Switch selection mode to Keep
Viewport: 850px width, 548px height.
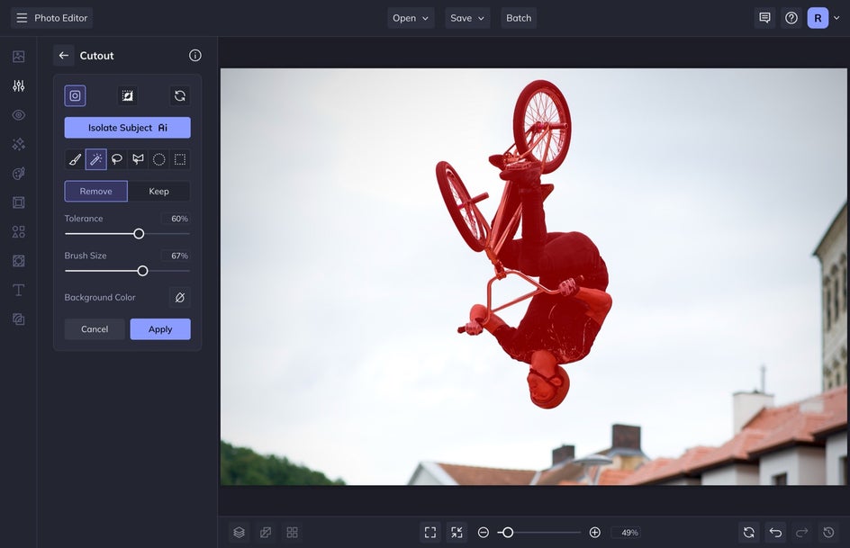(x=158, y=191)
